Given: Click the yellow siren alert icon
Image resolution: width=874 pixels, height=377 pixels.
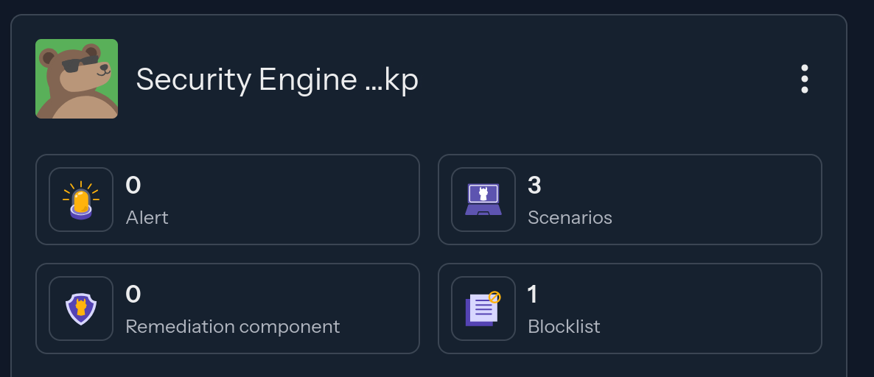Looking at the screenshot, I should (x=81, y=200).
